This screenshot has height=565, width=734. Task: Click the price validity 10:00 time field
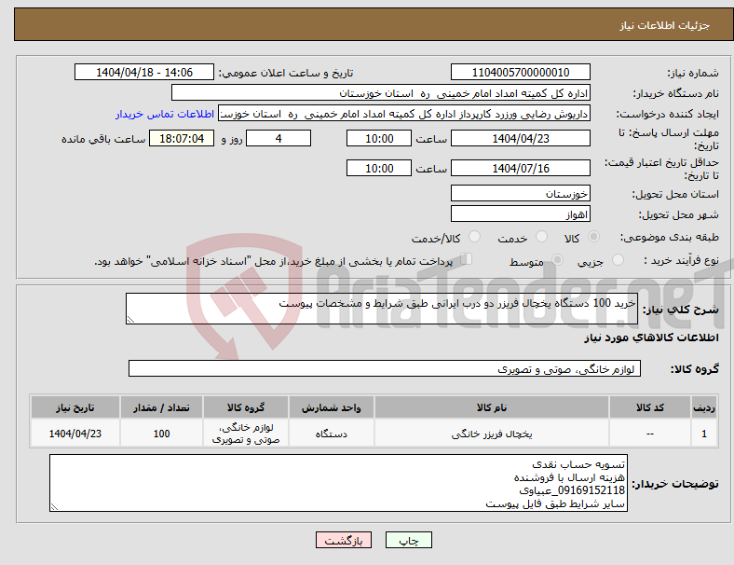[x=379, y=168]
